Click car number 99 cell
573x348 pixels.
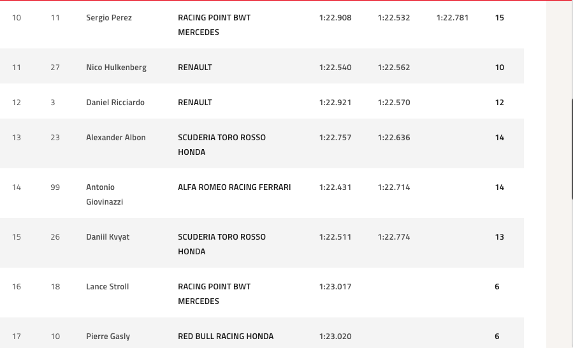[x=55, y=187]
